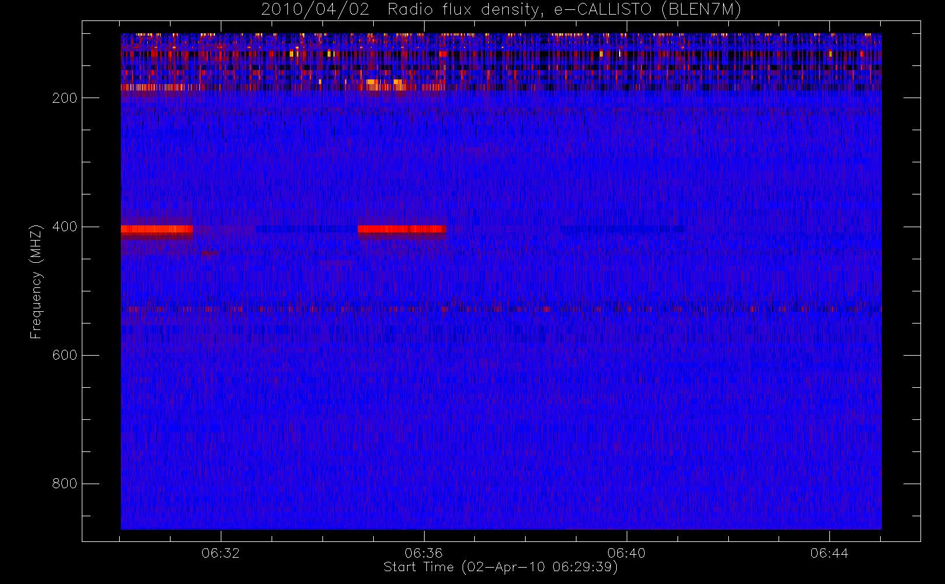
Task: Click the 06:44 time tick label
Action: coord(829,553)
